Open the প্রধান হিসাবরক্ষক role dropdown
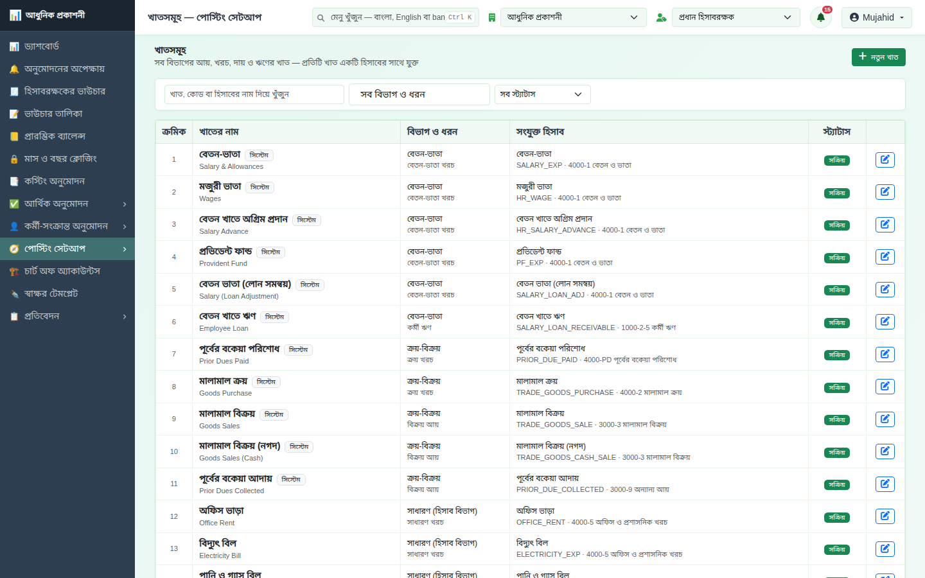This screenshot has width=925, height=578. click(736, 17)
